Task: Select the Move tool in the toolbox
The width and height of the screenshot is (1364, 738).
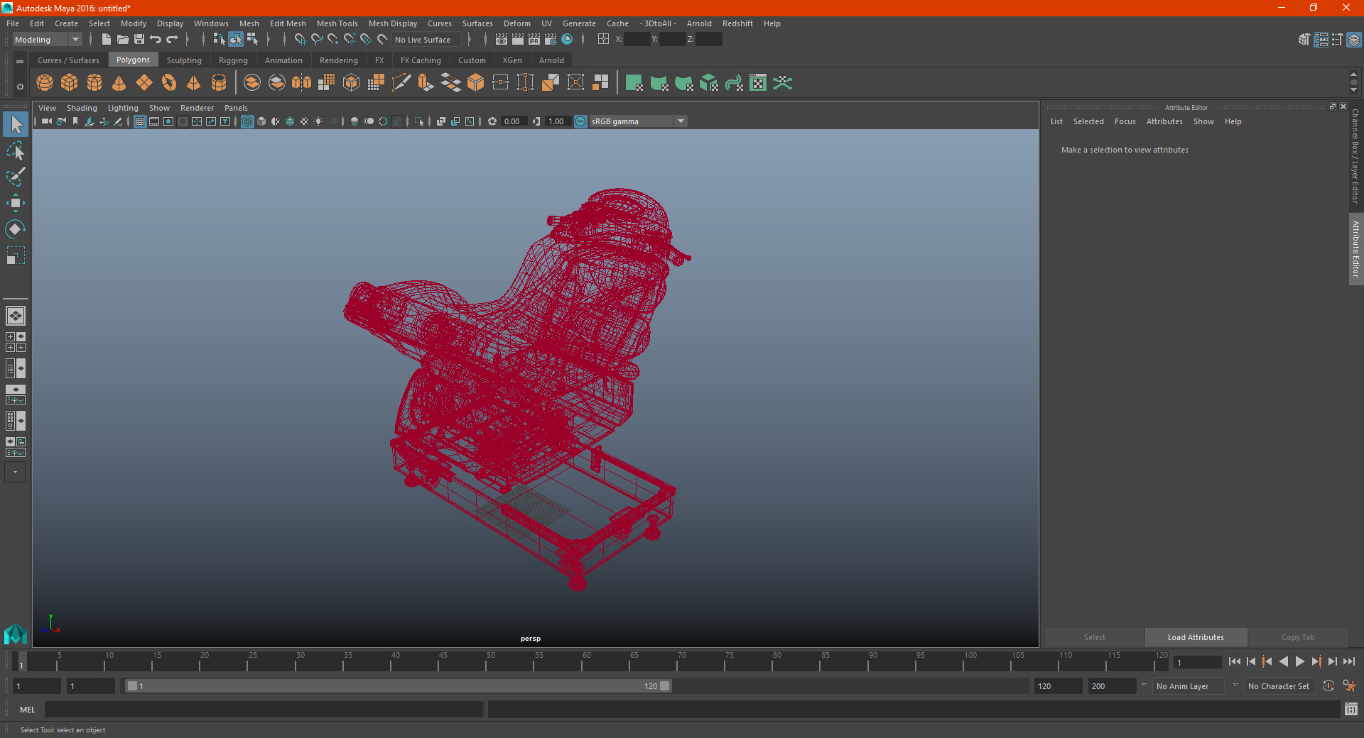Action: click(x=16, y=203)
